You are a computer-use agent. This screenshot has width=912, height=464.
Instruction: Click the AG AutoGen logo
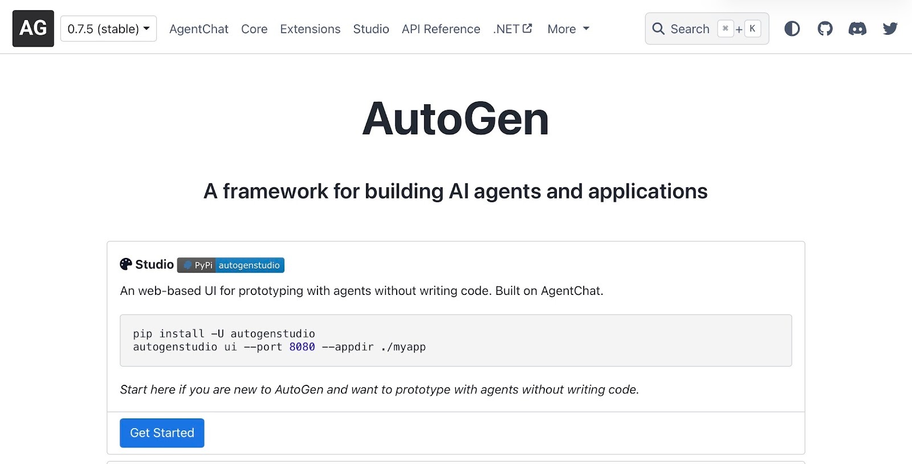(33, 28)
